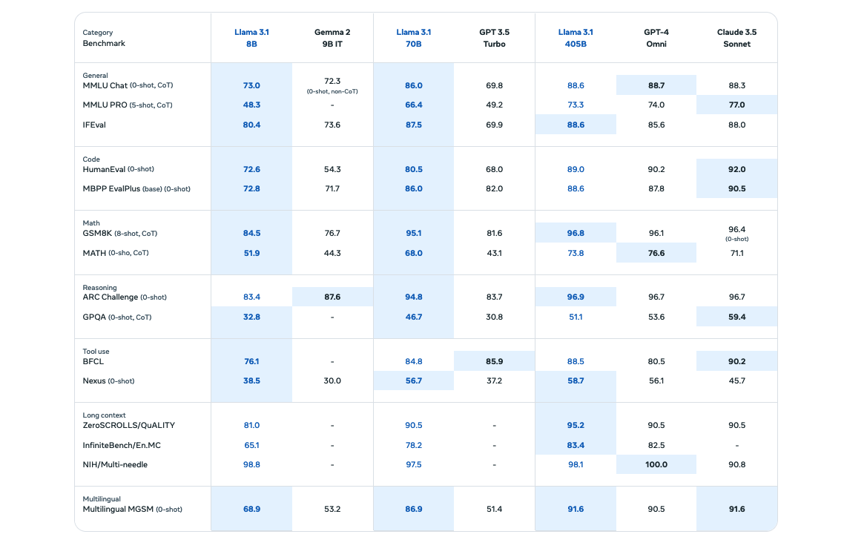
Task: Click Claude's 92.0 HumanEval score
Action: 737,169
